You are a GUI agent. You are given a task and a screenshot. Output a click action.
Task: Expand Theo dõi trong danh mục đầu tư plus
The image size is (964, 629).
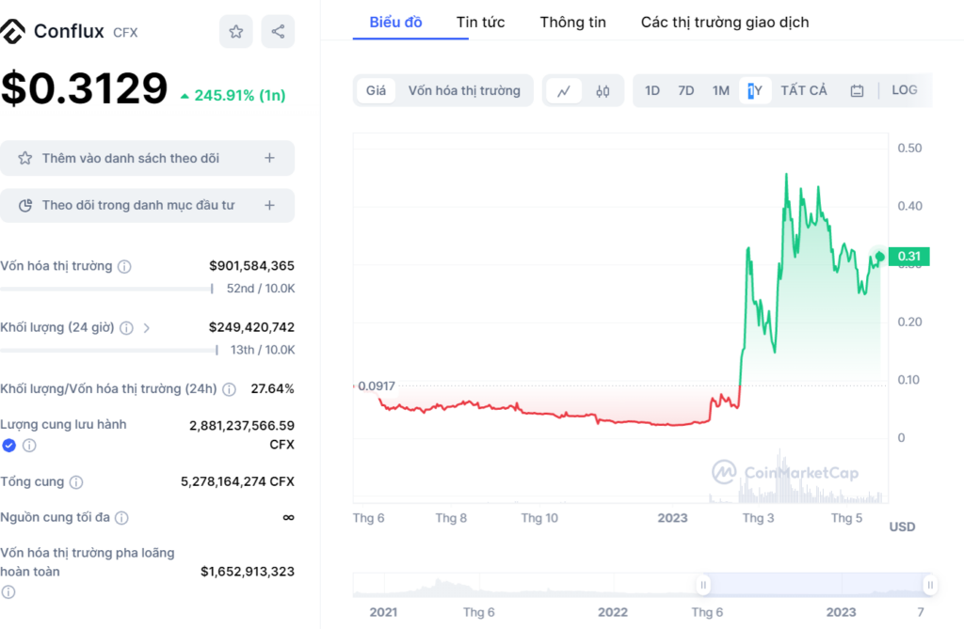[x=269, y=205]
